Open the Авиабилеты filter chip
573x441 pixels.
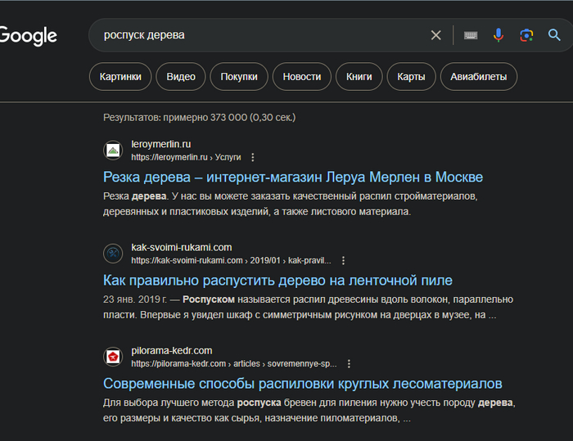point(479,77)
